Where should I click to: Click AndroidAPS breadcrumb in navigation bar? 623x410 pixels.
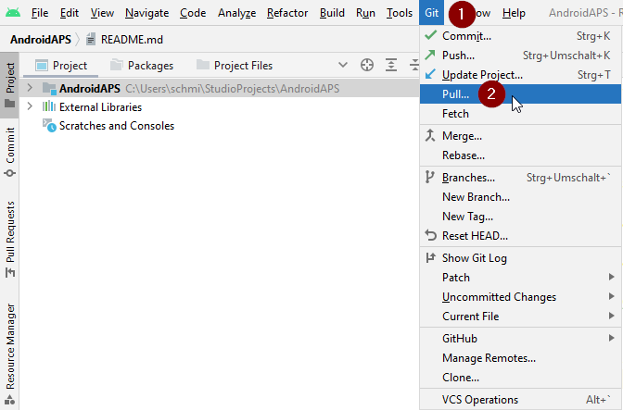coord(41,40)
